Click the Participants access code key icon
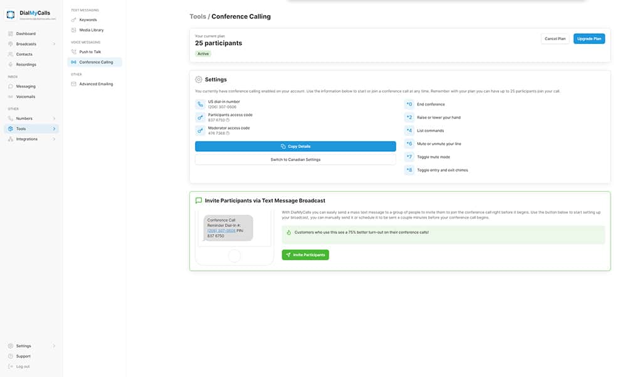The height and width of the screenshot is (377, 627). click(x=200, y=117)
